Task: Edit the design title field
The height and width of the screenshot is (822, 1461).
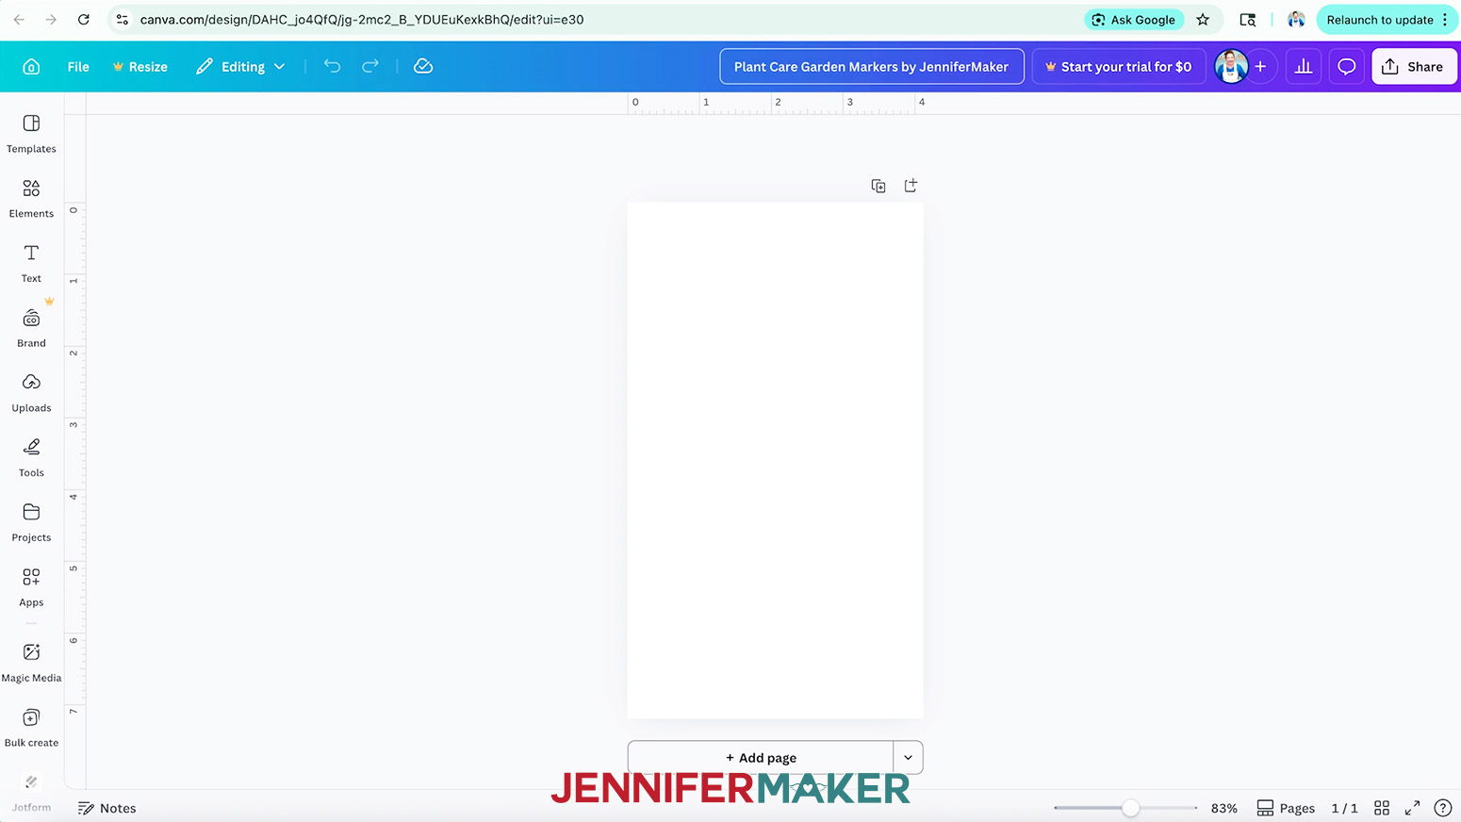Action: (872, 67)
